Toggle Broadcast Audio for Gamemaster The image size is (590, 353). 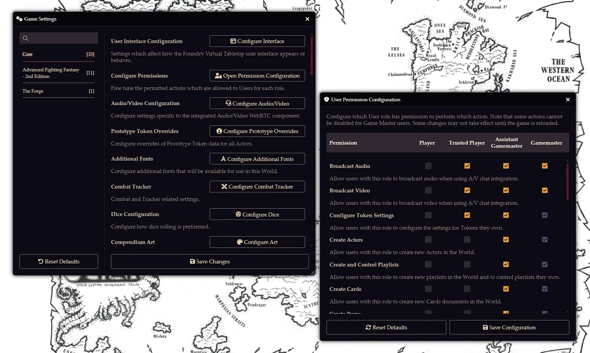(x=545, y=166)
